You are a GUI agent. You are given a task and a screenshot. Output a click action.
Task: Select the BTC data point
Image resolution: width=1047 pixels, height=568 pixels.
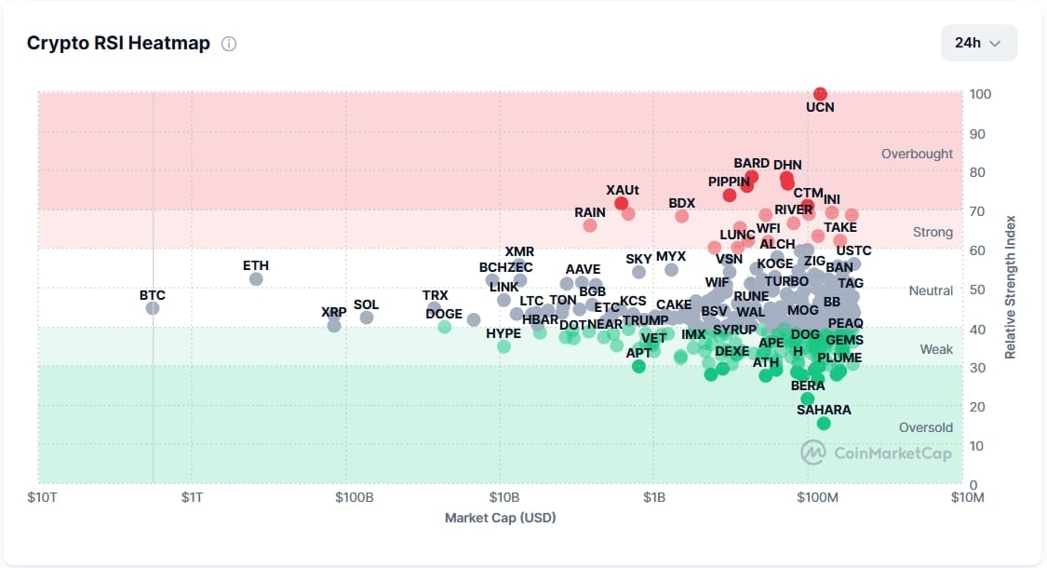tap(152, 307)
